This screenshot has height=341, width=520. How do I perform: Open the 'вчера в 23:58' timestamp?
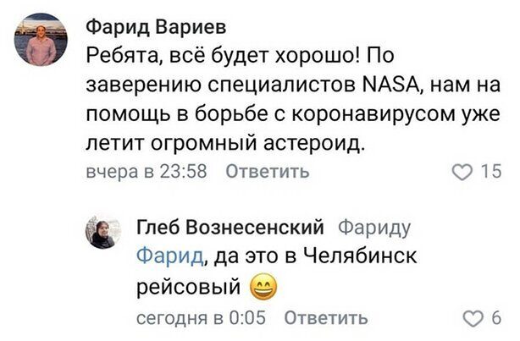[147, 173]
